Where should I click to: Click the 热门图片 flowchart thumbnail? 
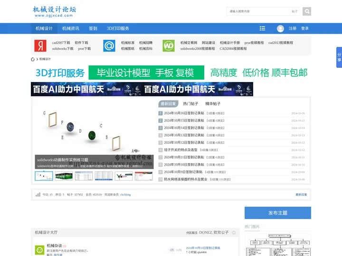[278, 245]
